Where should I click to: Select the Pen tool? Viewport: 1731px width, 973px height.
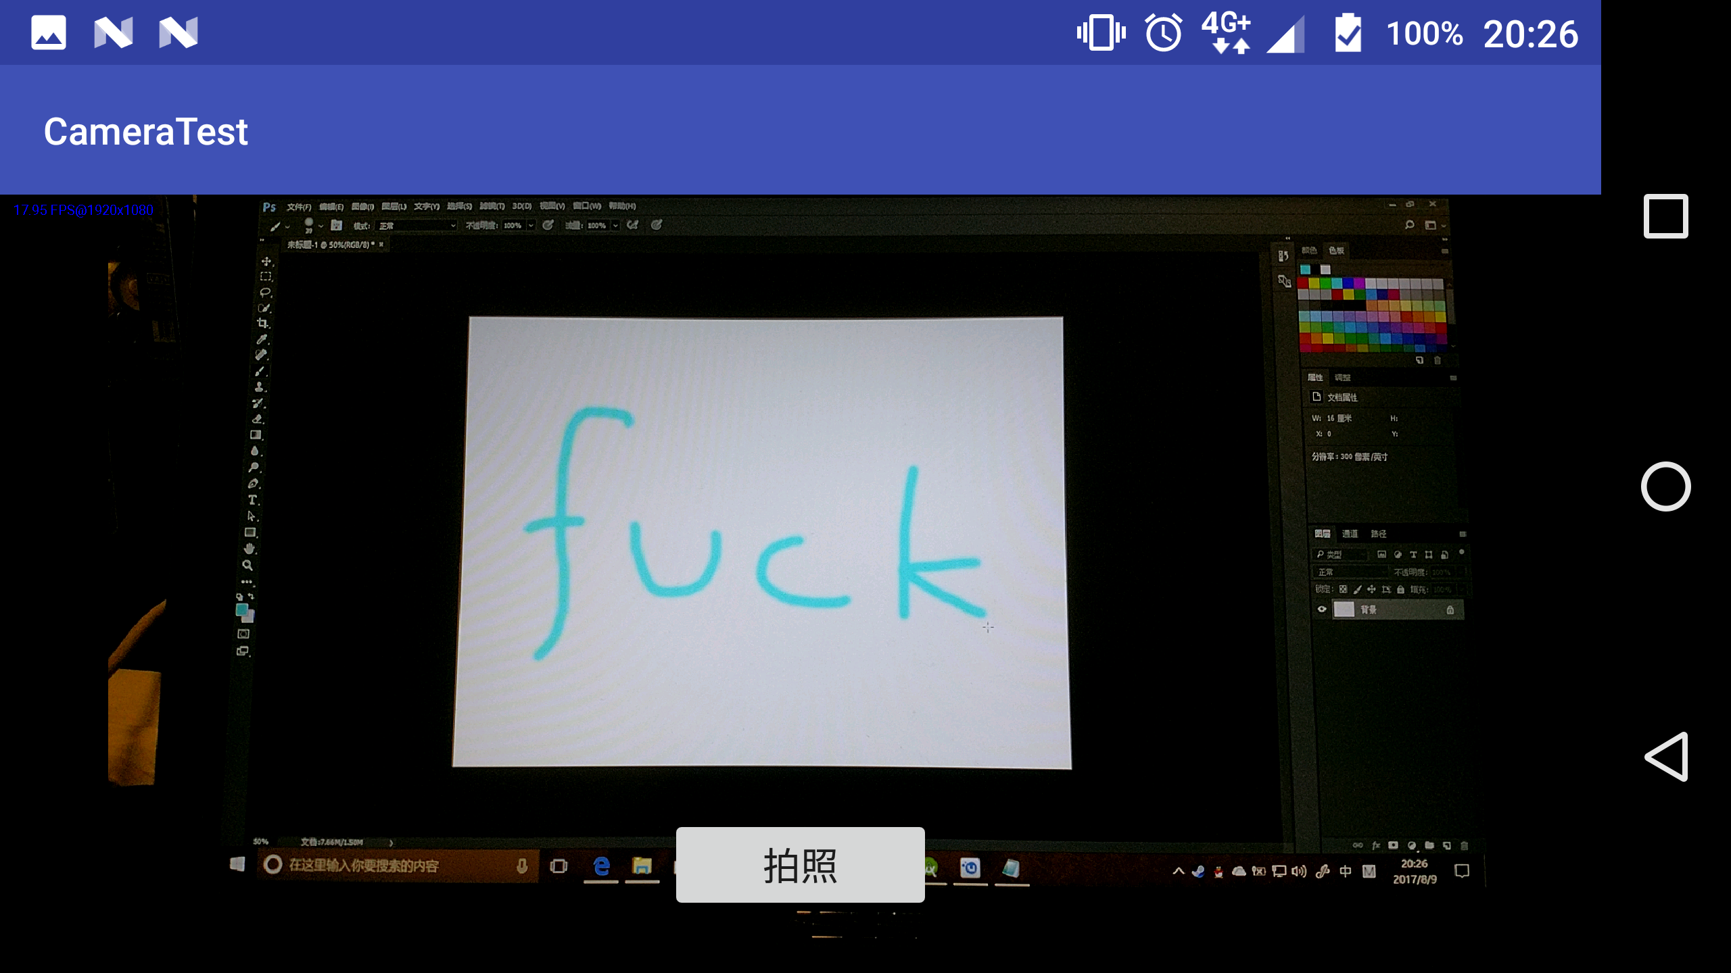coord(254,484)
